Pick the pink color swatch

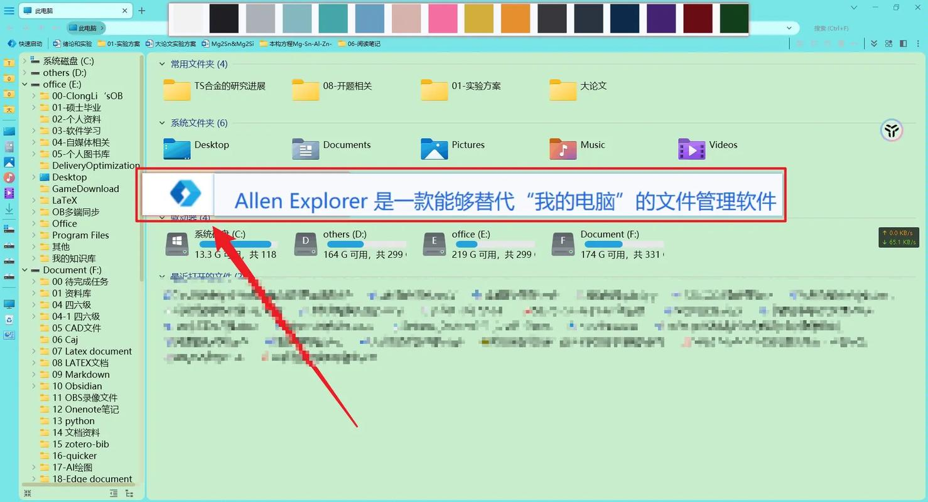(x=443, y=19)
